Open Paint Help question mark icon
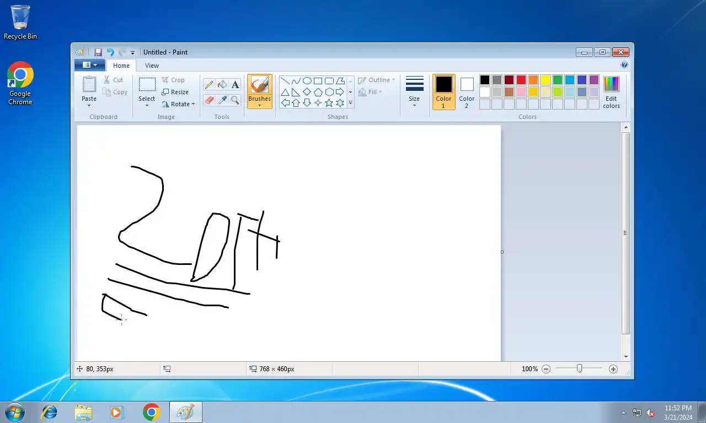The height and width of the screenshot is (423, 706). pos(624,64)
